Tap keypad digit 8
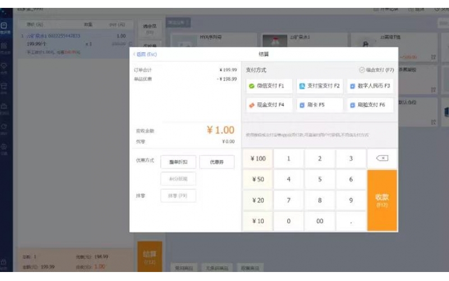 (320, 201)
